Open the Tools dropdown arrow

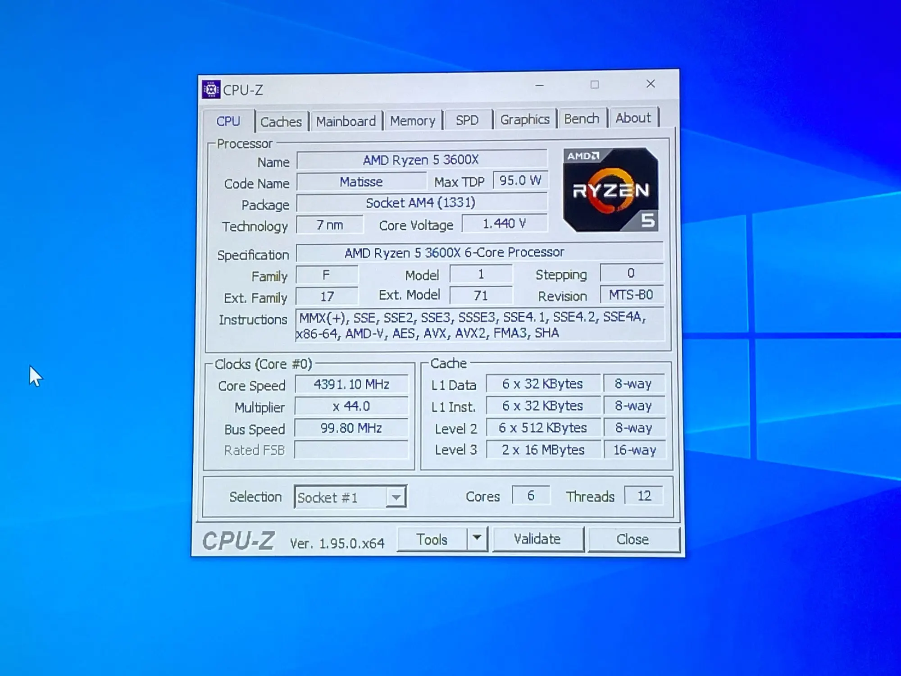pos(477,538)
